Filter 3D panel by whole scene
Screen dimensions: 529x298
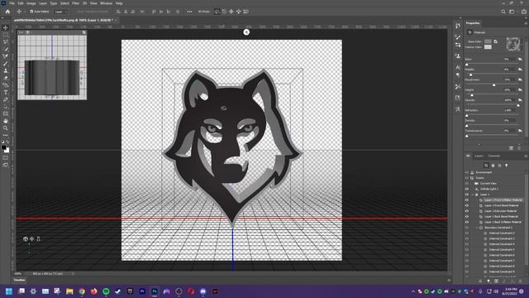click(486, 166)
